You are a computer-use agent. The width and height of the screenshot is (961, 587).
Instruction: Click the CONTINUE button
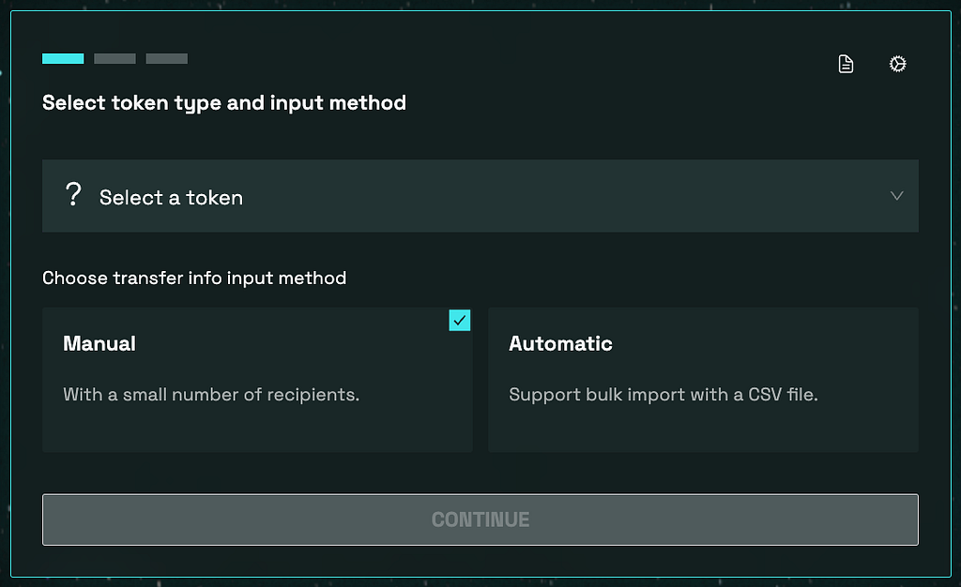pos(480,519)
